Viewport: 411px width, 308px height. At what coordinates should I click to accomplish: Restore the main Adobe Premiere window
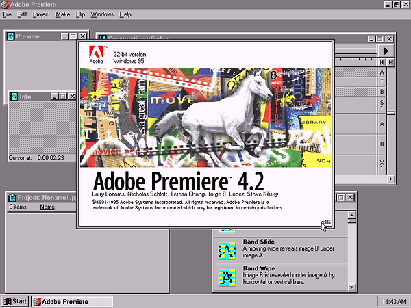point(397,4)
